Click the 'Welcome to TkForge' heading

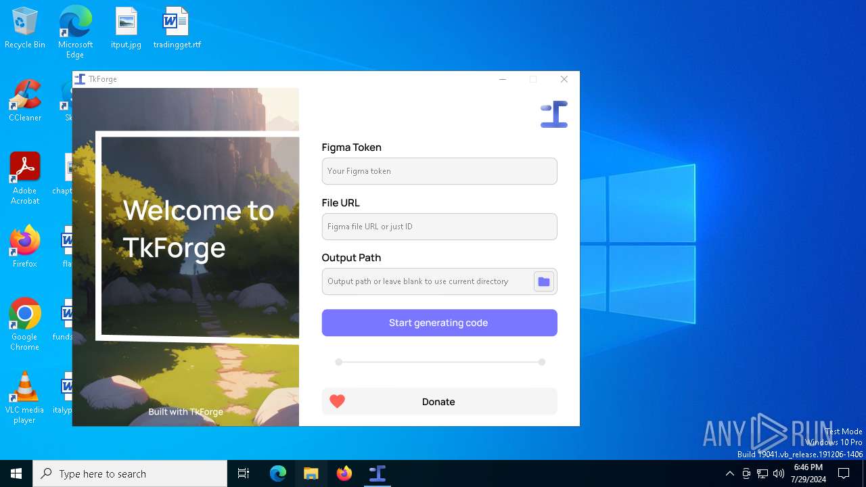pyautogui.click(x=199, y=229)
